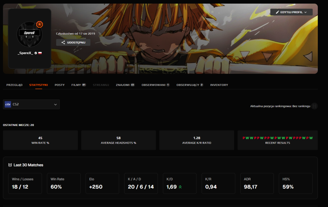Click the Wins / Losses 18 / 12 tile
Screen dimensions: 328x207
coord(25,183)
